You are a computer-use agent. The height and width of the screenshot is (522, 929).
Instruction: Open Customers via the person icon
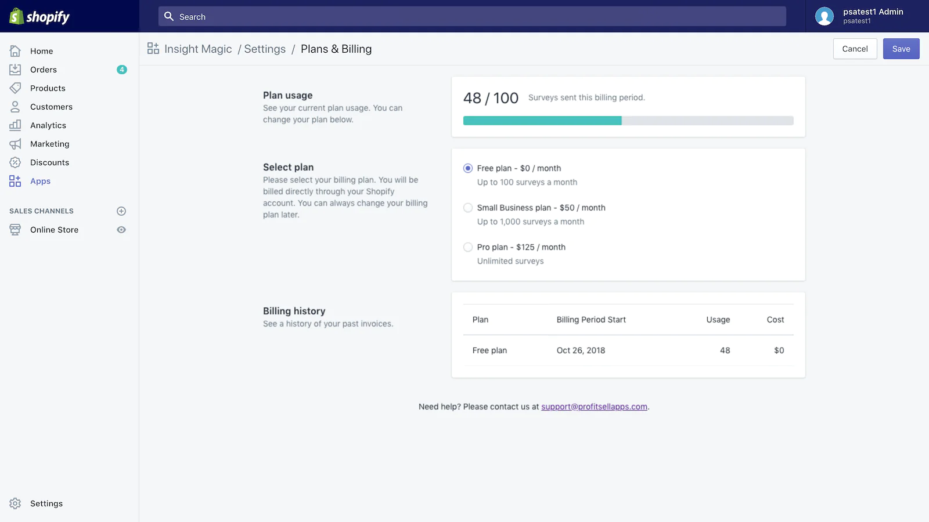pos(15,107)
